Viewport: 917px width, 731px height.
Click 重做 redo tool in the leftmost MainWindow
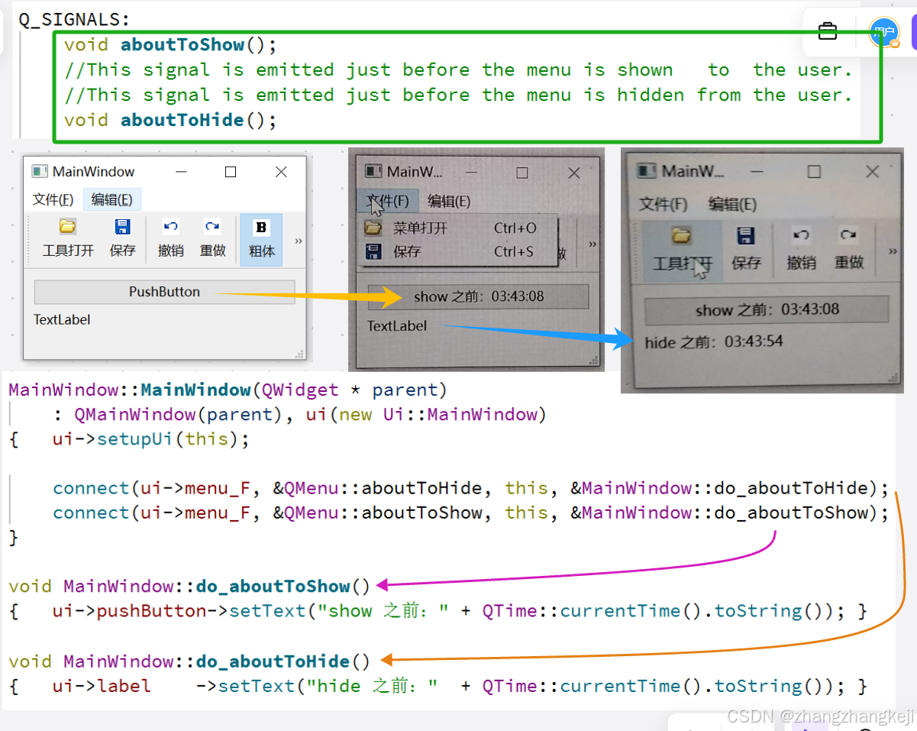pos(212,238)
